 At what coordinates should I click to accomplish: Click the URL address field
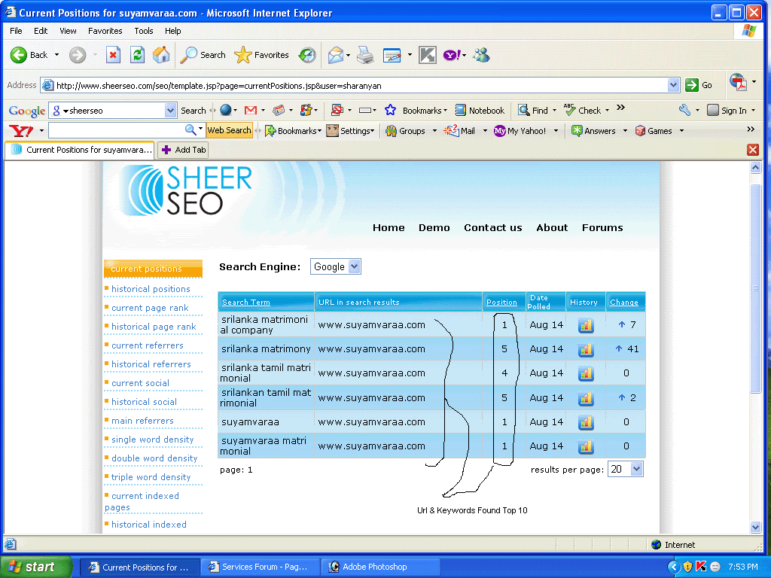(x=361, y=86)
